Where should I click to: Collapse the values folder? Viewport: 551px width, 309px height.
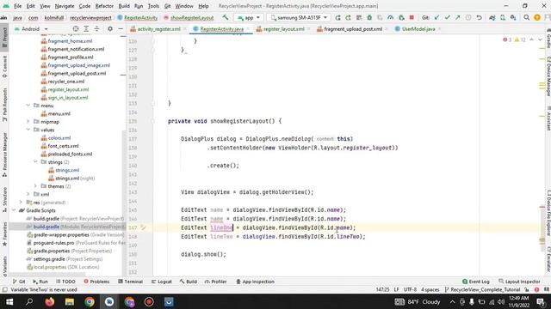pos(28,130)
